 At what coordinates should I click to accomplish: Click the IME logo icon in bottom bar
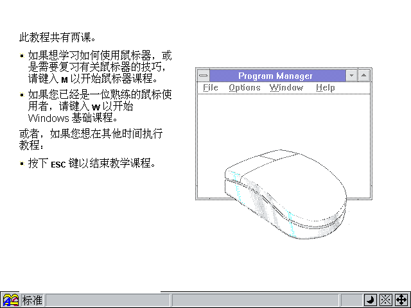pyautogui.click(x=10, y=300)
